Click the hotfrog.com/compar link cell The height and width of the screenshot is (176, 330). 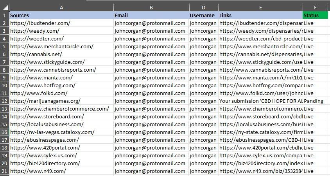coord(260,85)
